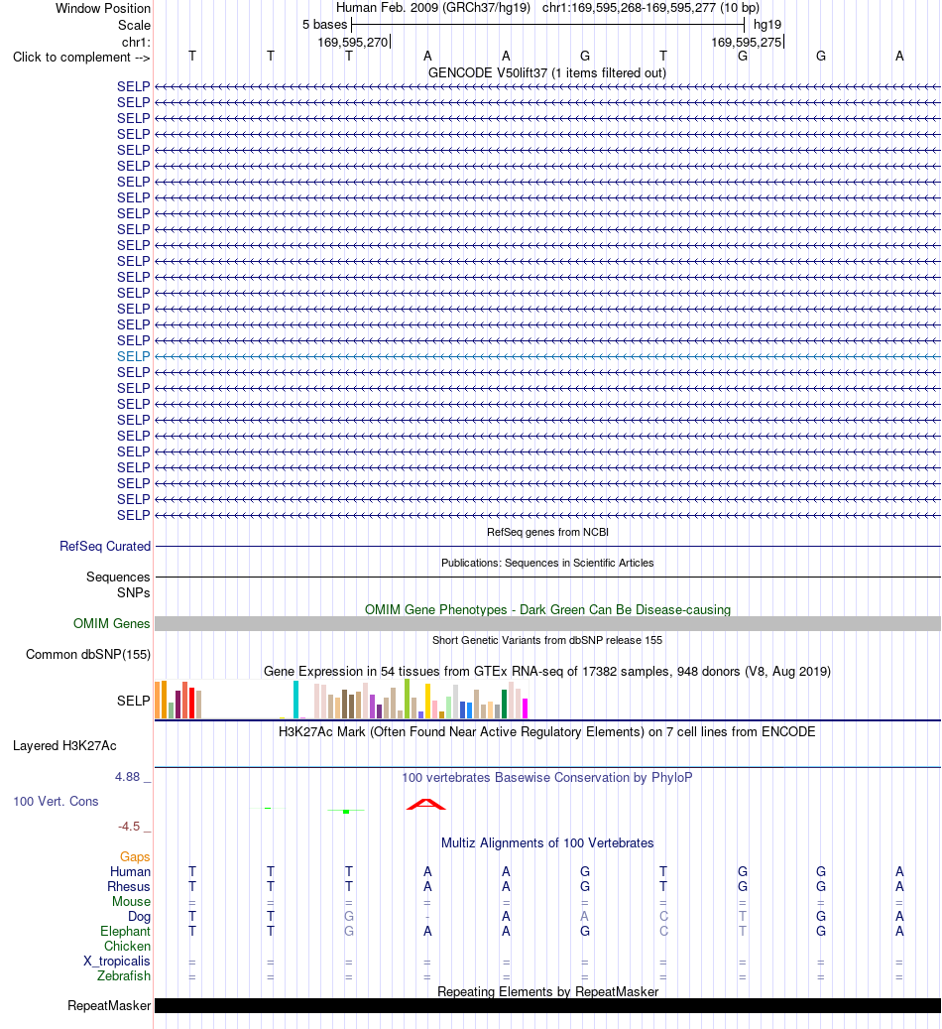This screenshot has height=1029, width=942.
Task: Click the 'X_tropicalis' species label
Action: [x=117, y=961]
